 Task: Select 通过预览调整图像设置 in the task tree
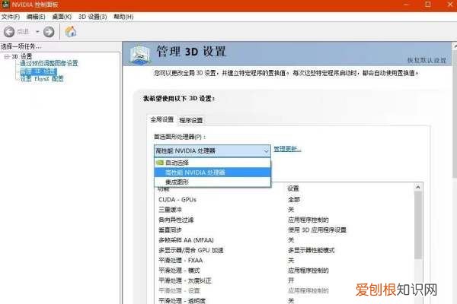tap(49, 63)
